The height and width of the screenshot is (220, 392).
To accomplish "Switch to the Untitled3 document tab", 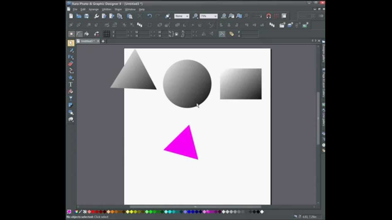I will (x=88, y=41).
